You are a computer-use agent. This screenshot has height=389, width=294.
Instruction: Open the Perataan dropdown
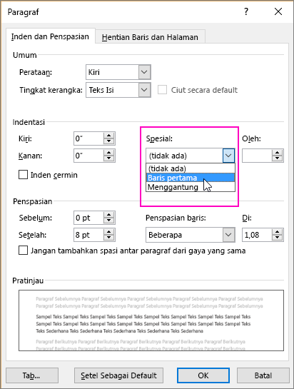(144, 72)
